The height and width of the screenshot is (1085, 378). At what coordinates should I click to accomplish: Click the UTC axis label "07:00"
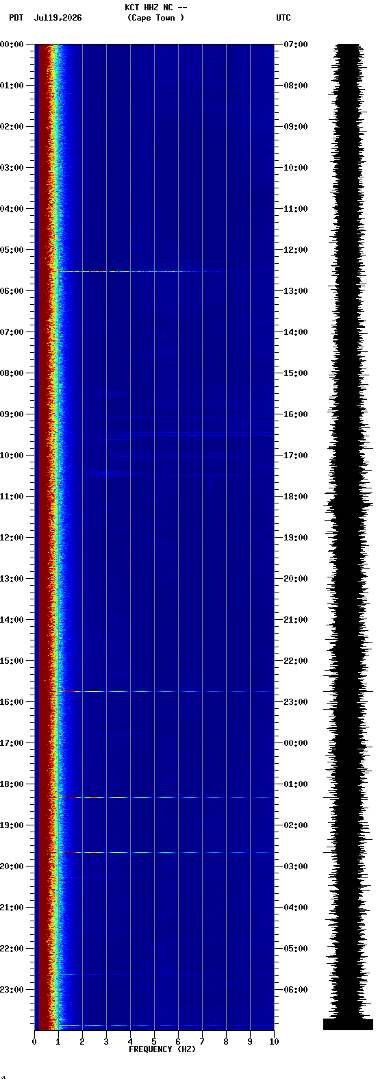point(296,45)
